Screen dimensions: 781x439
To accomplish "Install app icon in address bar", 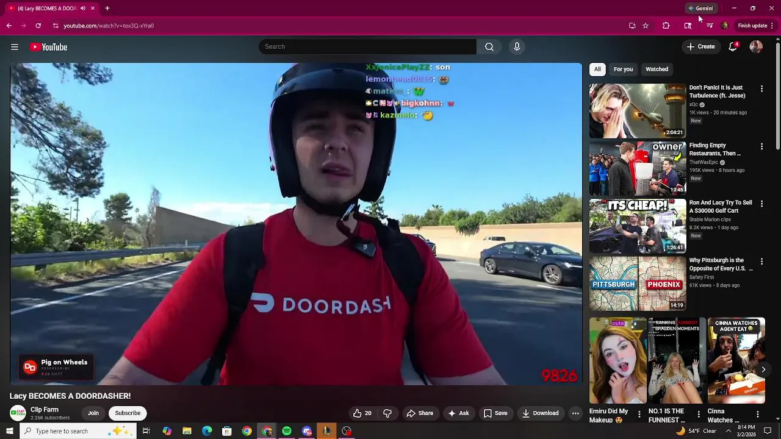I will (632, 26).
